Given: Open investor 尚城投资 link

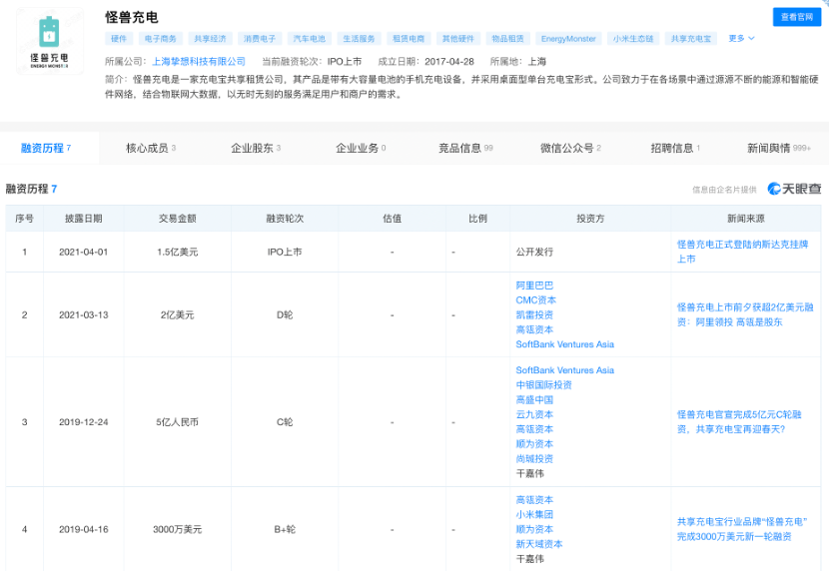Looking at the screenshot, I should [534, 459].
